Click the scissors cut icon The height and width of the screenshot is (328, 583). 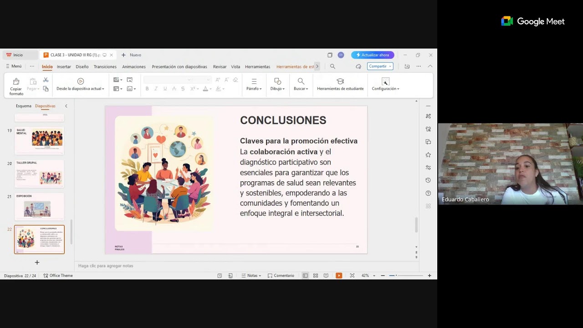point(46,80)
